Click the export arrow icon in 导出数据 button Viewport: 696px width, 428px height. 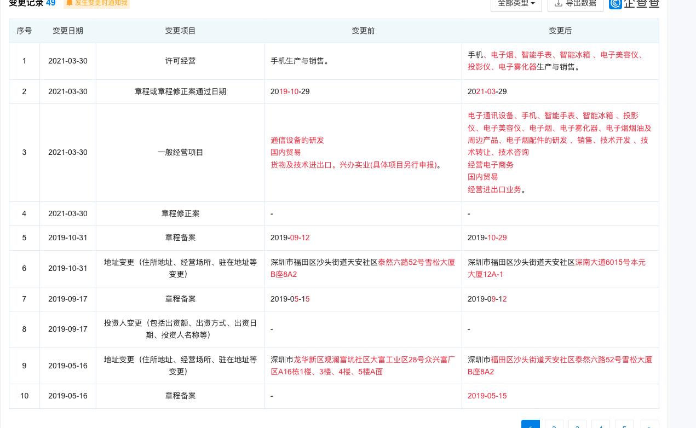560,3
